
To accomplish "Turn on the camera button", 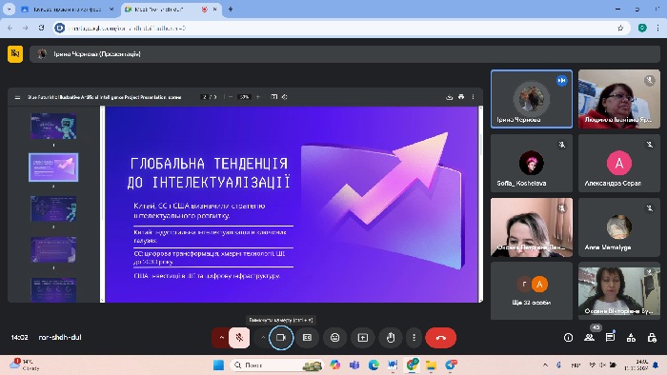I will pos(281,338).
